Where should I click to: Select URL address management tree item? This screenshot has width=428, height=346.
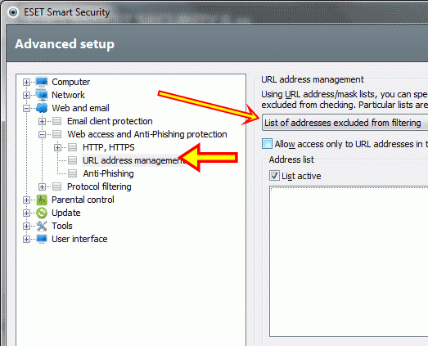[x=133, y=160]
